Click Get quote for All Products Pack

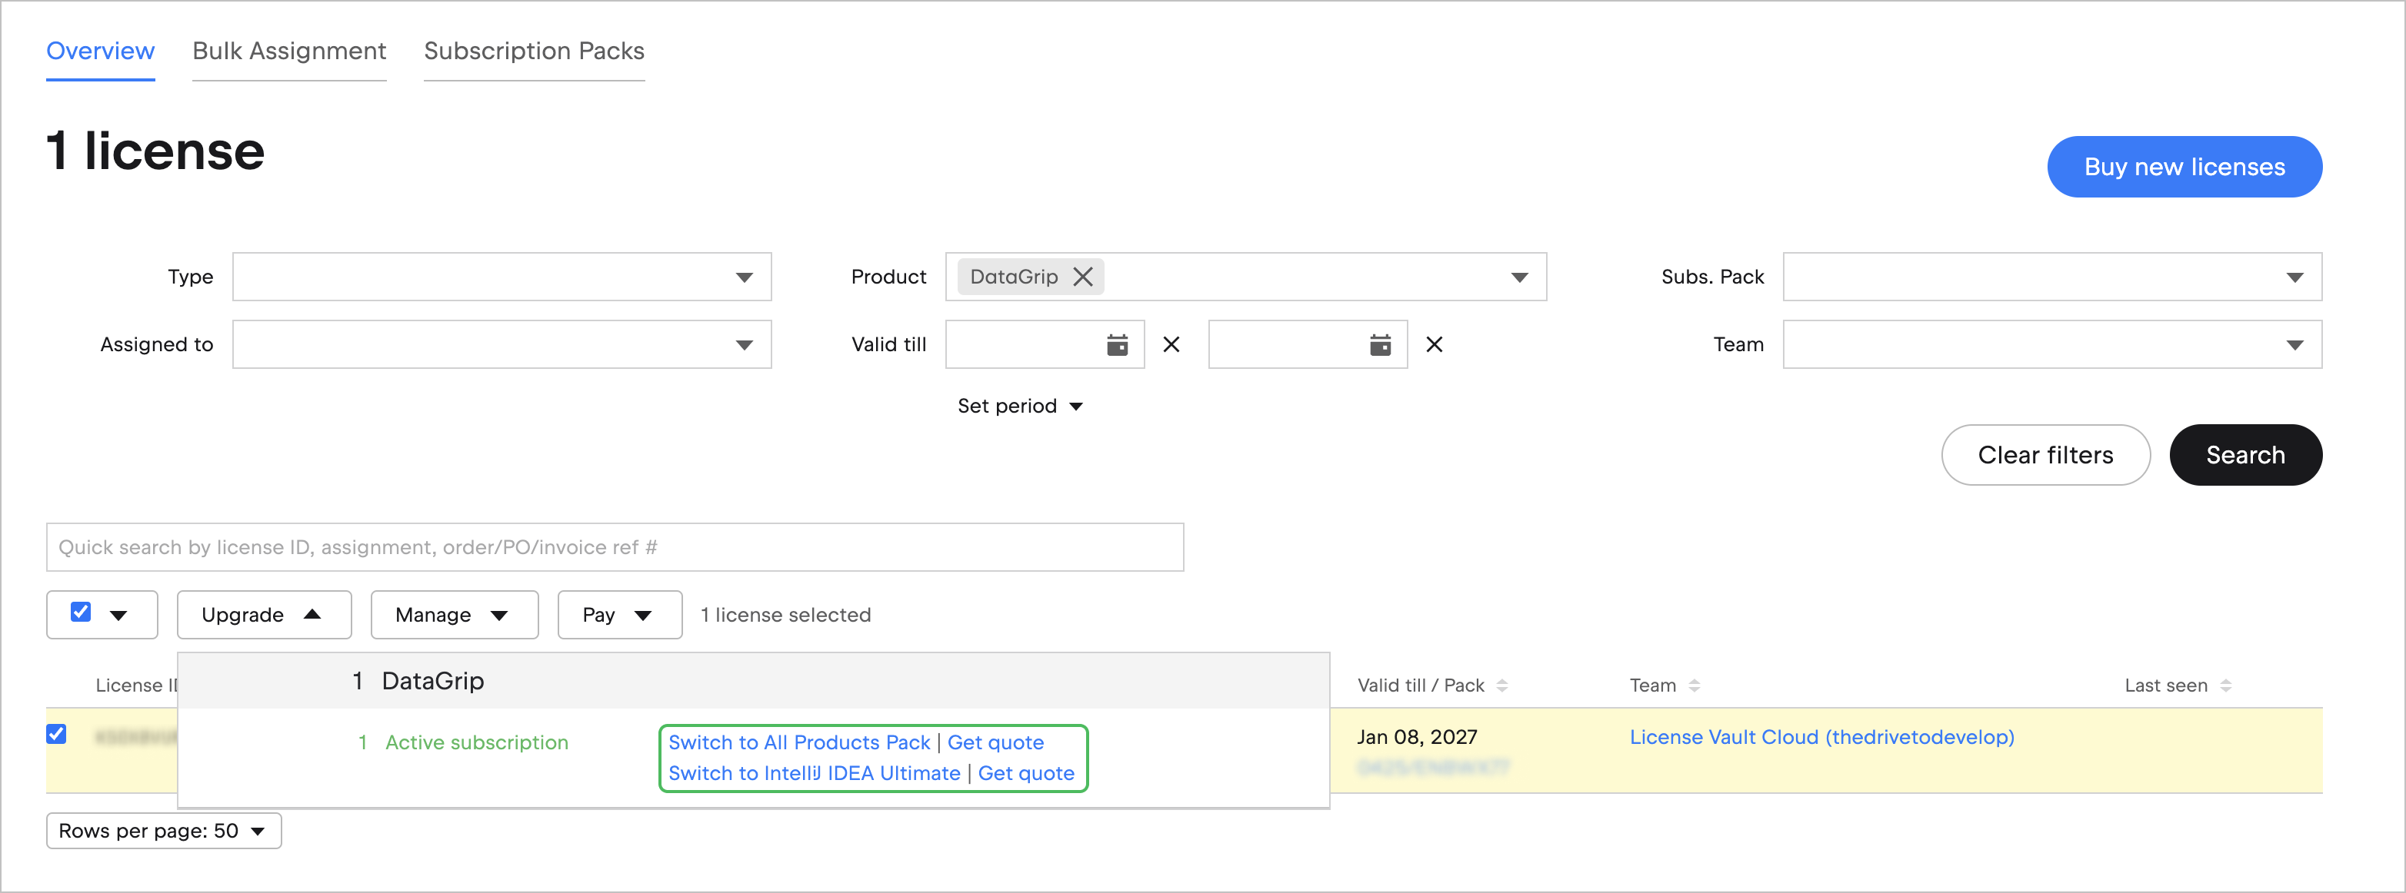(x=995, y=742)
